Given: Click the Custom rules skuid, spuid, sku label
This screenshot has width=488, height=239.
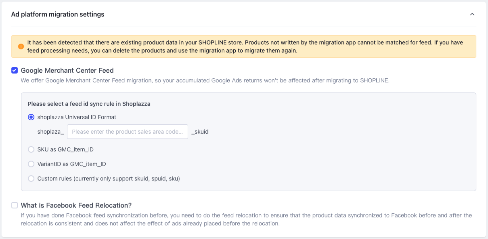Looking at the screenshot, I should pos(109,179).
